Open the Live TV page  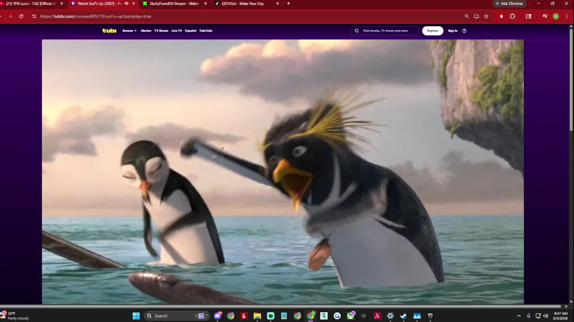[x=177, y=31]
